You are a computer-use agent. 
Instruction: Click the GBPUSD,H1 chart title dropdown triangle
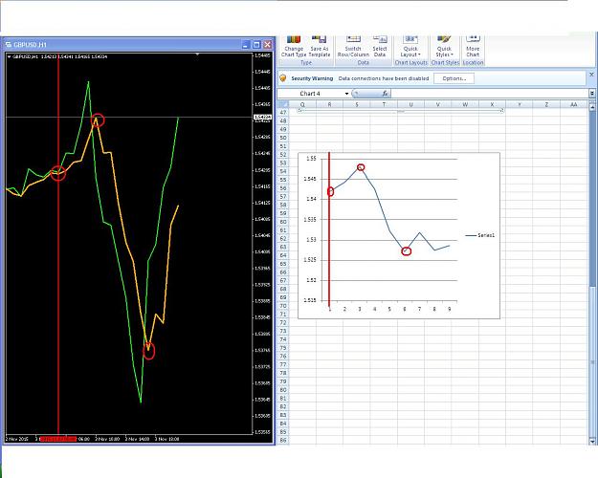10,56
